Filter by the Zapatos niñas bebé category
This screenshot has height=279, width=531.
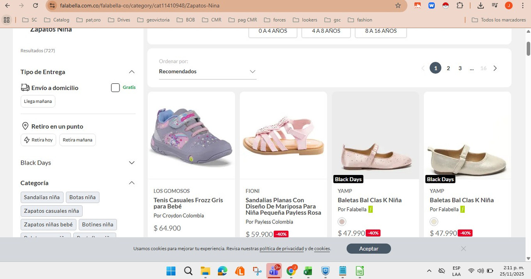(x=48, y=225)
